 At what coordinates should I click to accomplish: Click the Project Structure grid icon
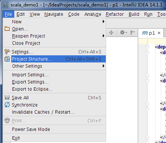[x=7, y=59]
